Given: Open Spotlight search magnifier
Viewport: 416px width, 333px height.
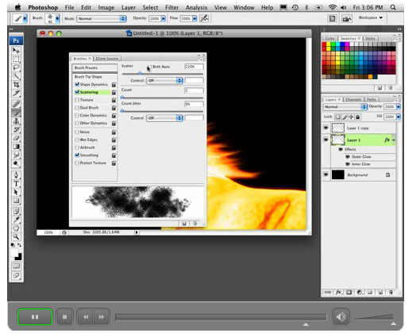Looking at the screenshot, I should (393, 7).
